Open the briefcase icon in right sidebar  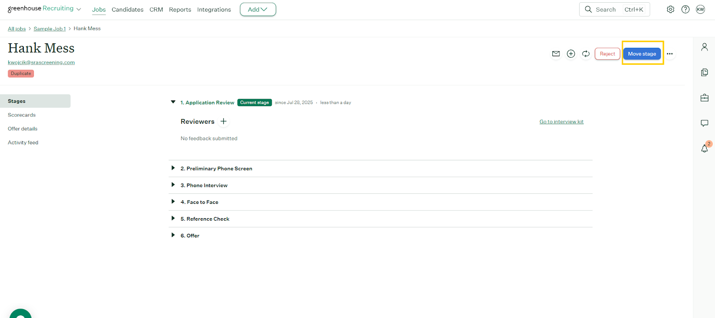coord(704,98)
